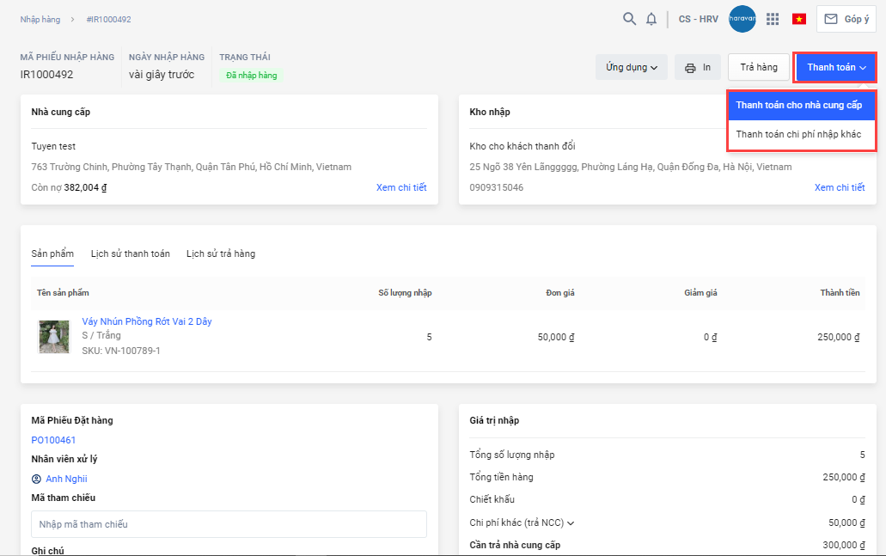Click the Góp ý feedback button
The width and height of the screenshot is (886, 556).
(x=846, y=19)
